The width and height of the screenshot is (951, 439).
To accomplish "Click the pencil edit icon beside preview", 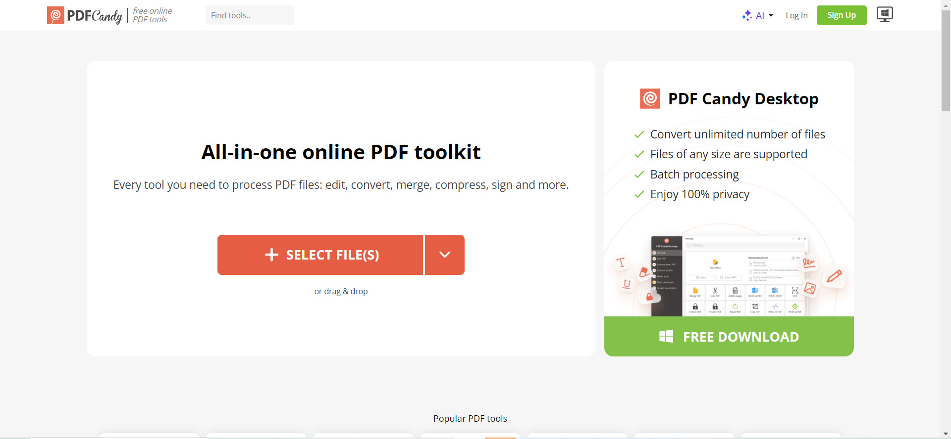I will pos(835,276).
